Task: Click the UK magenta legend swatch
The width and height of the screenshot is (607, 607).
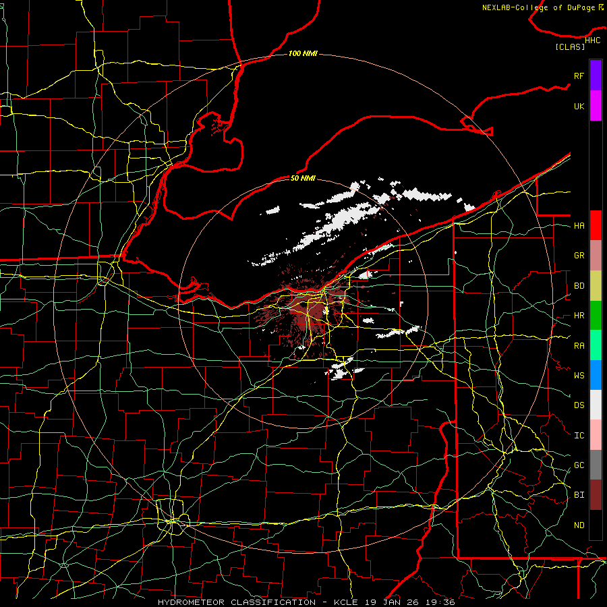Action: click(596, 106)
